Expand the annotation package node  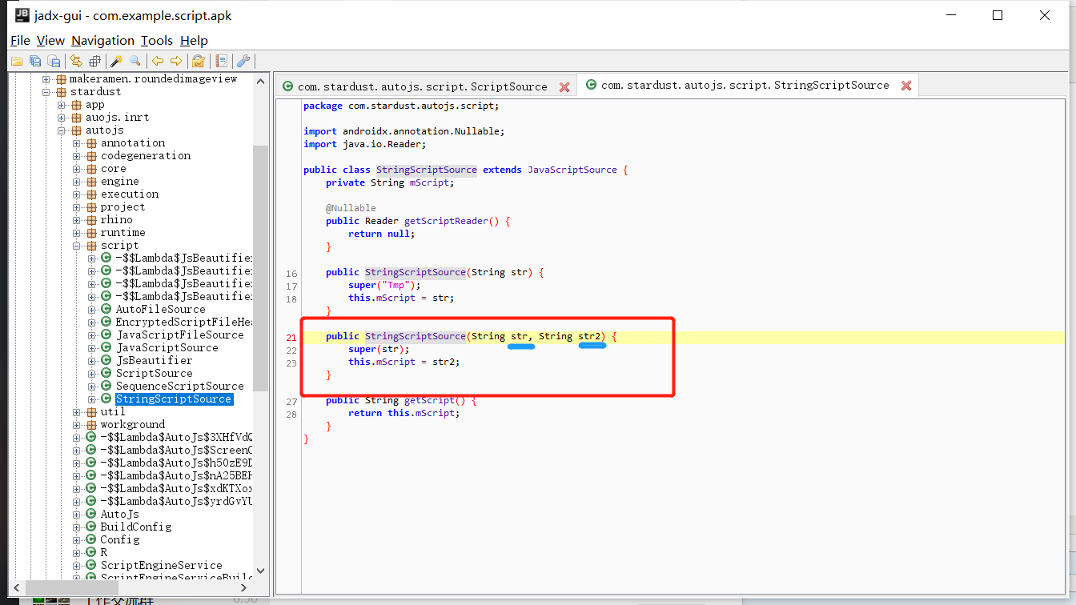(77, 143)
